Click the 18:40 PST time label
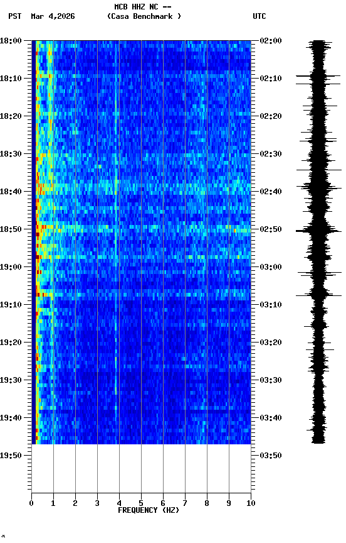 11,192
